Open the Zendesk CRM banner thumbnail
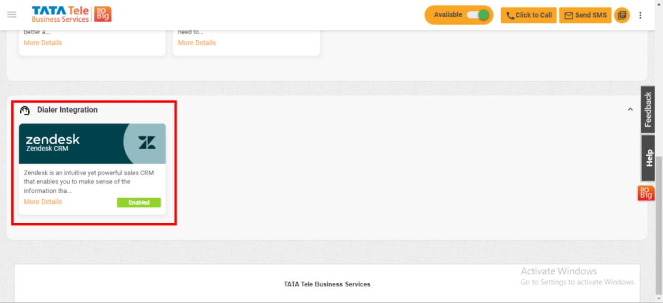 92,144
